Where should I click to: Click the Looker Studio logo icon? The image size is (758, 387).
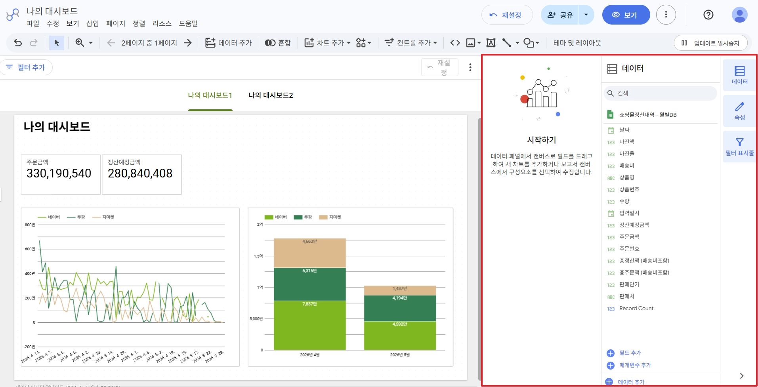click(x=13, y=15)
